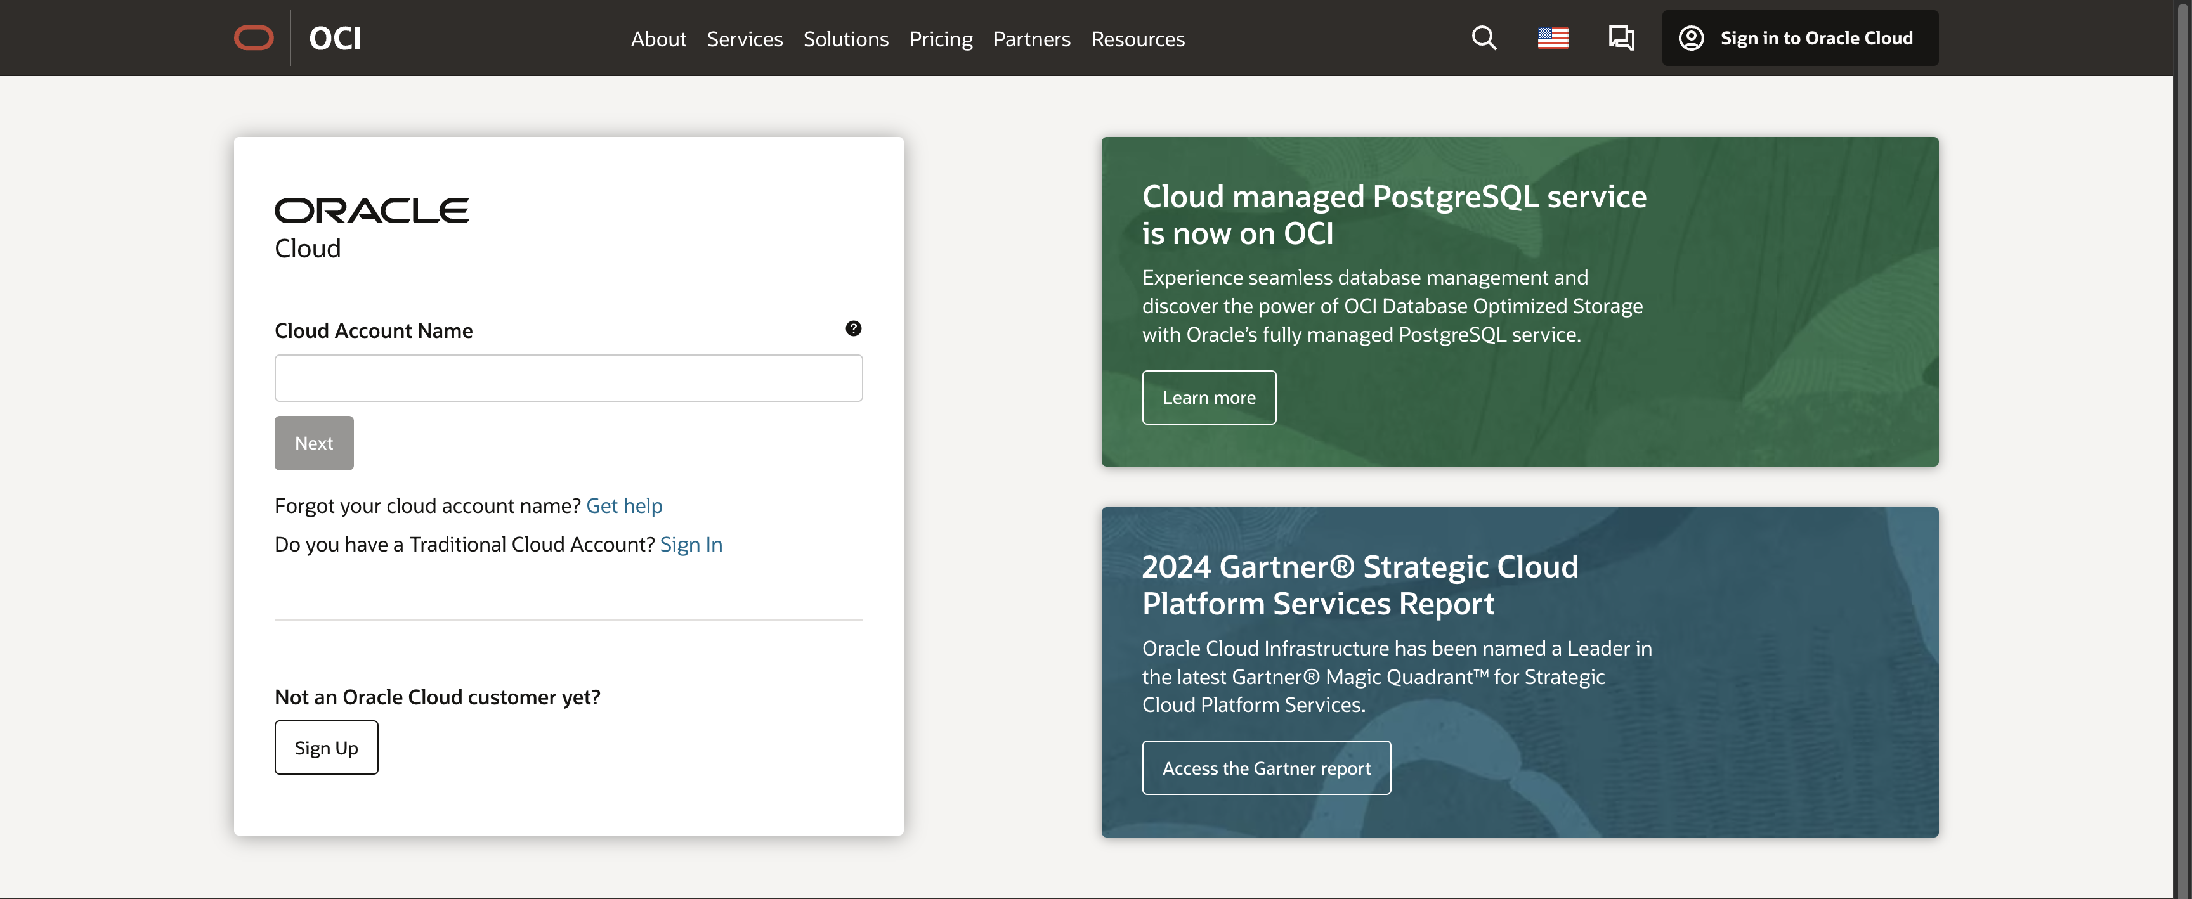Click the Oracle Cloud wordmark in sign-in card
Screen dimensions: 2192x899
pyautogui.click(x=372, y=229)
